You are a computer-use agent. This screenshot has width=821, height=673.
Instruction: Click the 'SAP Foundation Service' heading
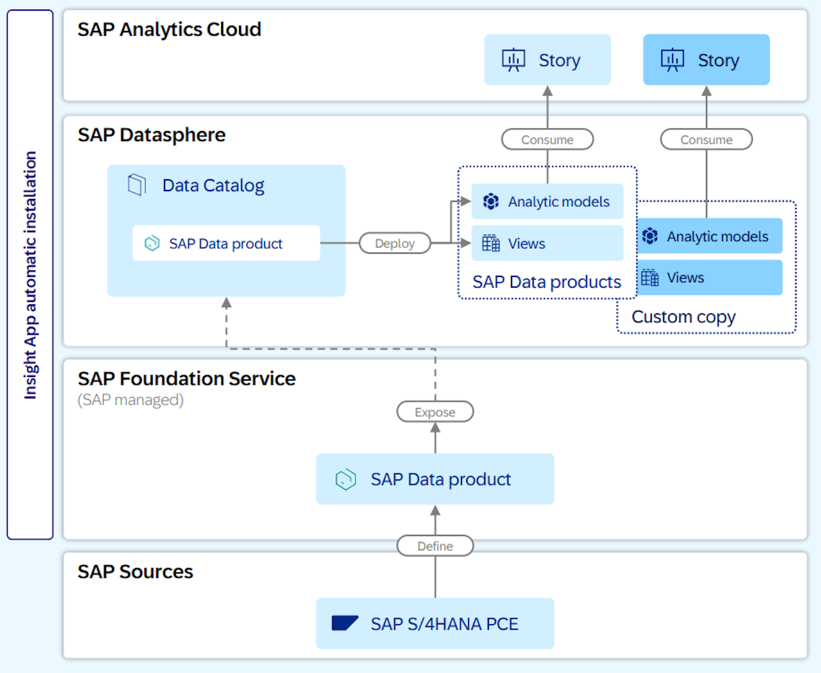click(x=187, y=378)
